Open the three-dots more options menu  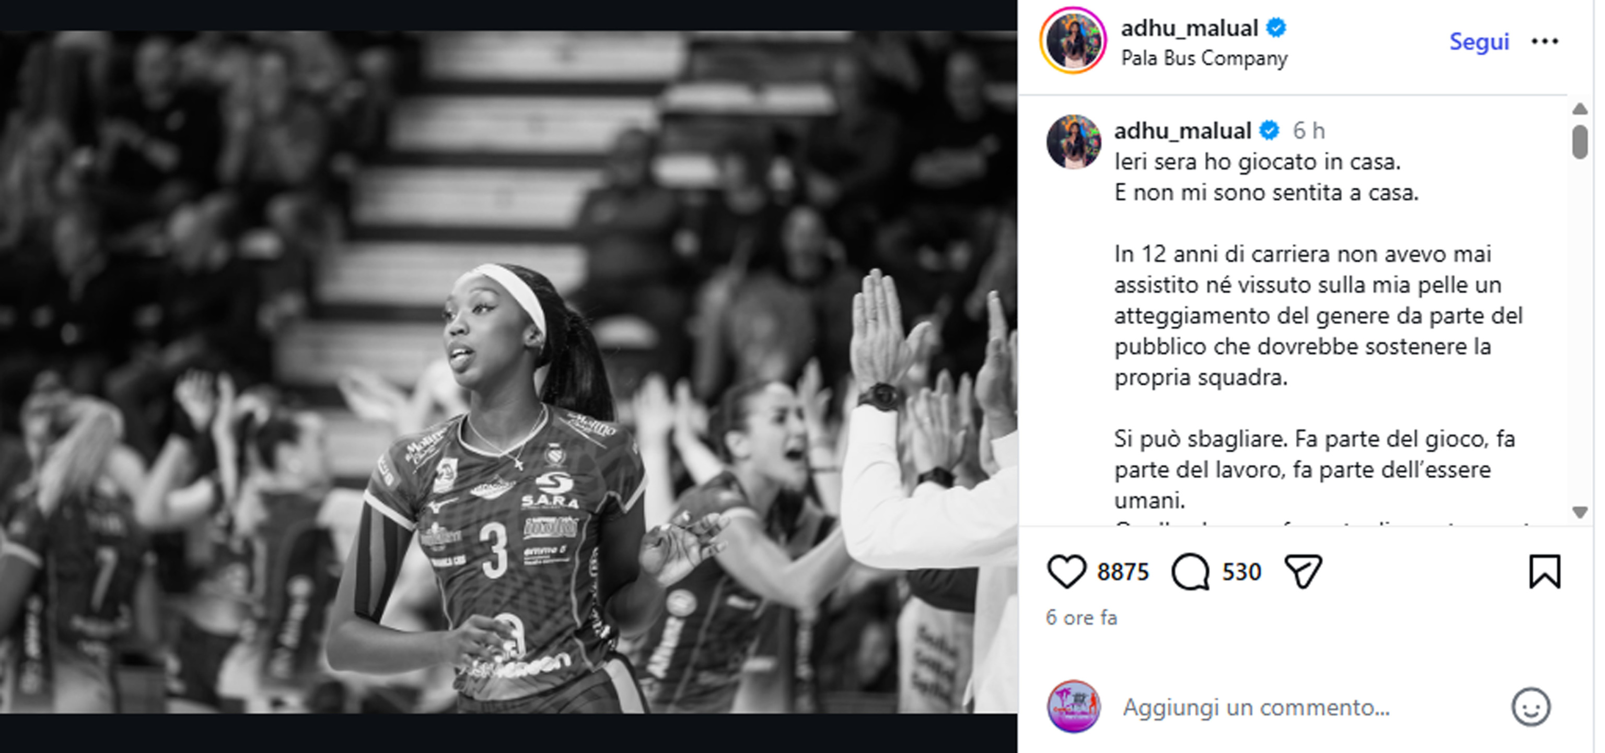1544,41
